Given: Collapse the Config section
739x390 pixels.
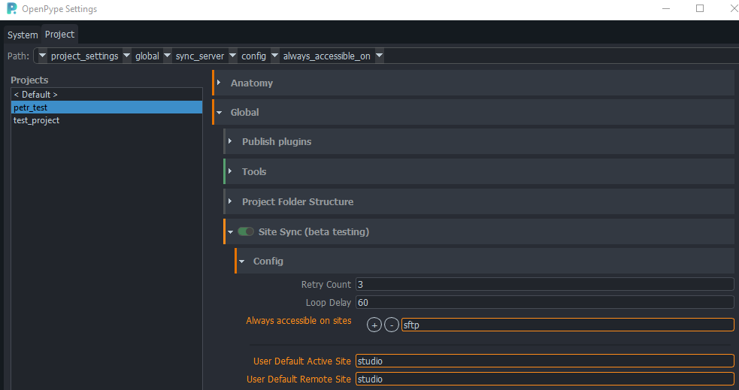Looking at the screenshot, I should point(242,261).
